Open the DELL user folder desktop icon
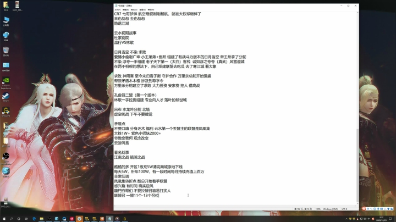This screenshot has height=222, width=396. coord(6,6)
